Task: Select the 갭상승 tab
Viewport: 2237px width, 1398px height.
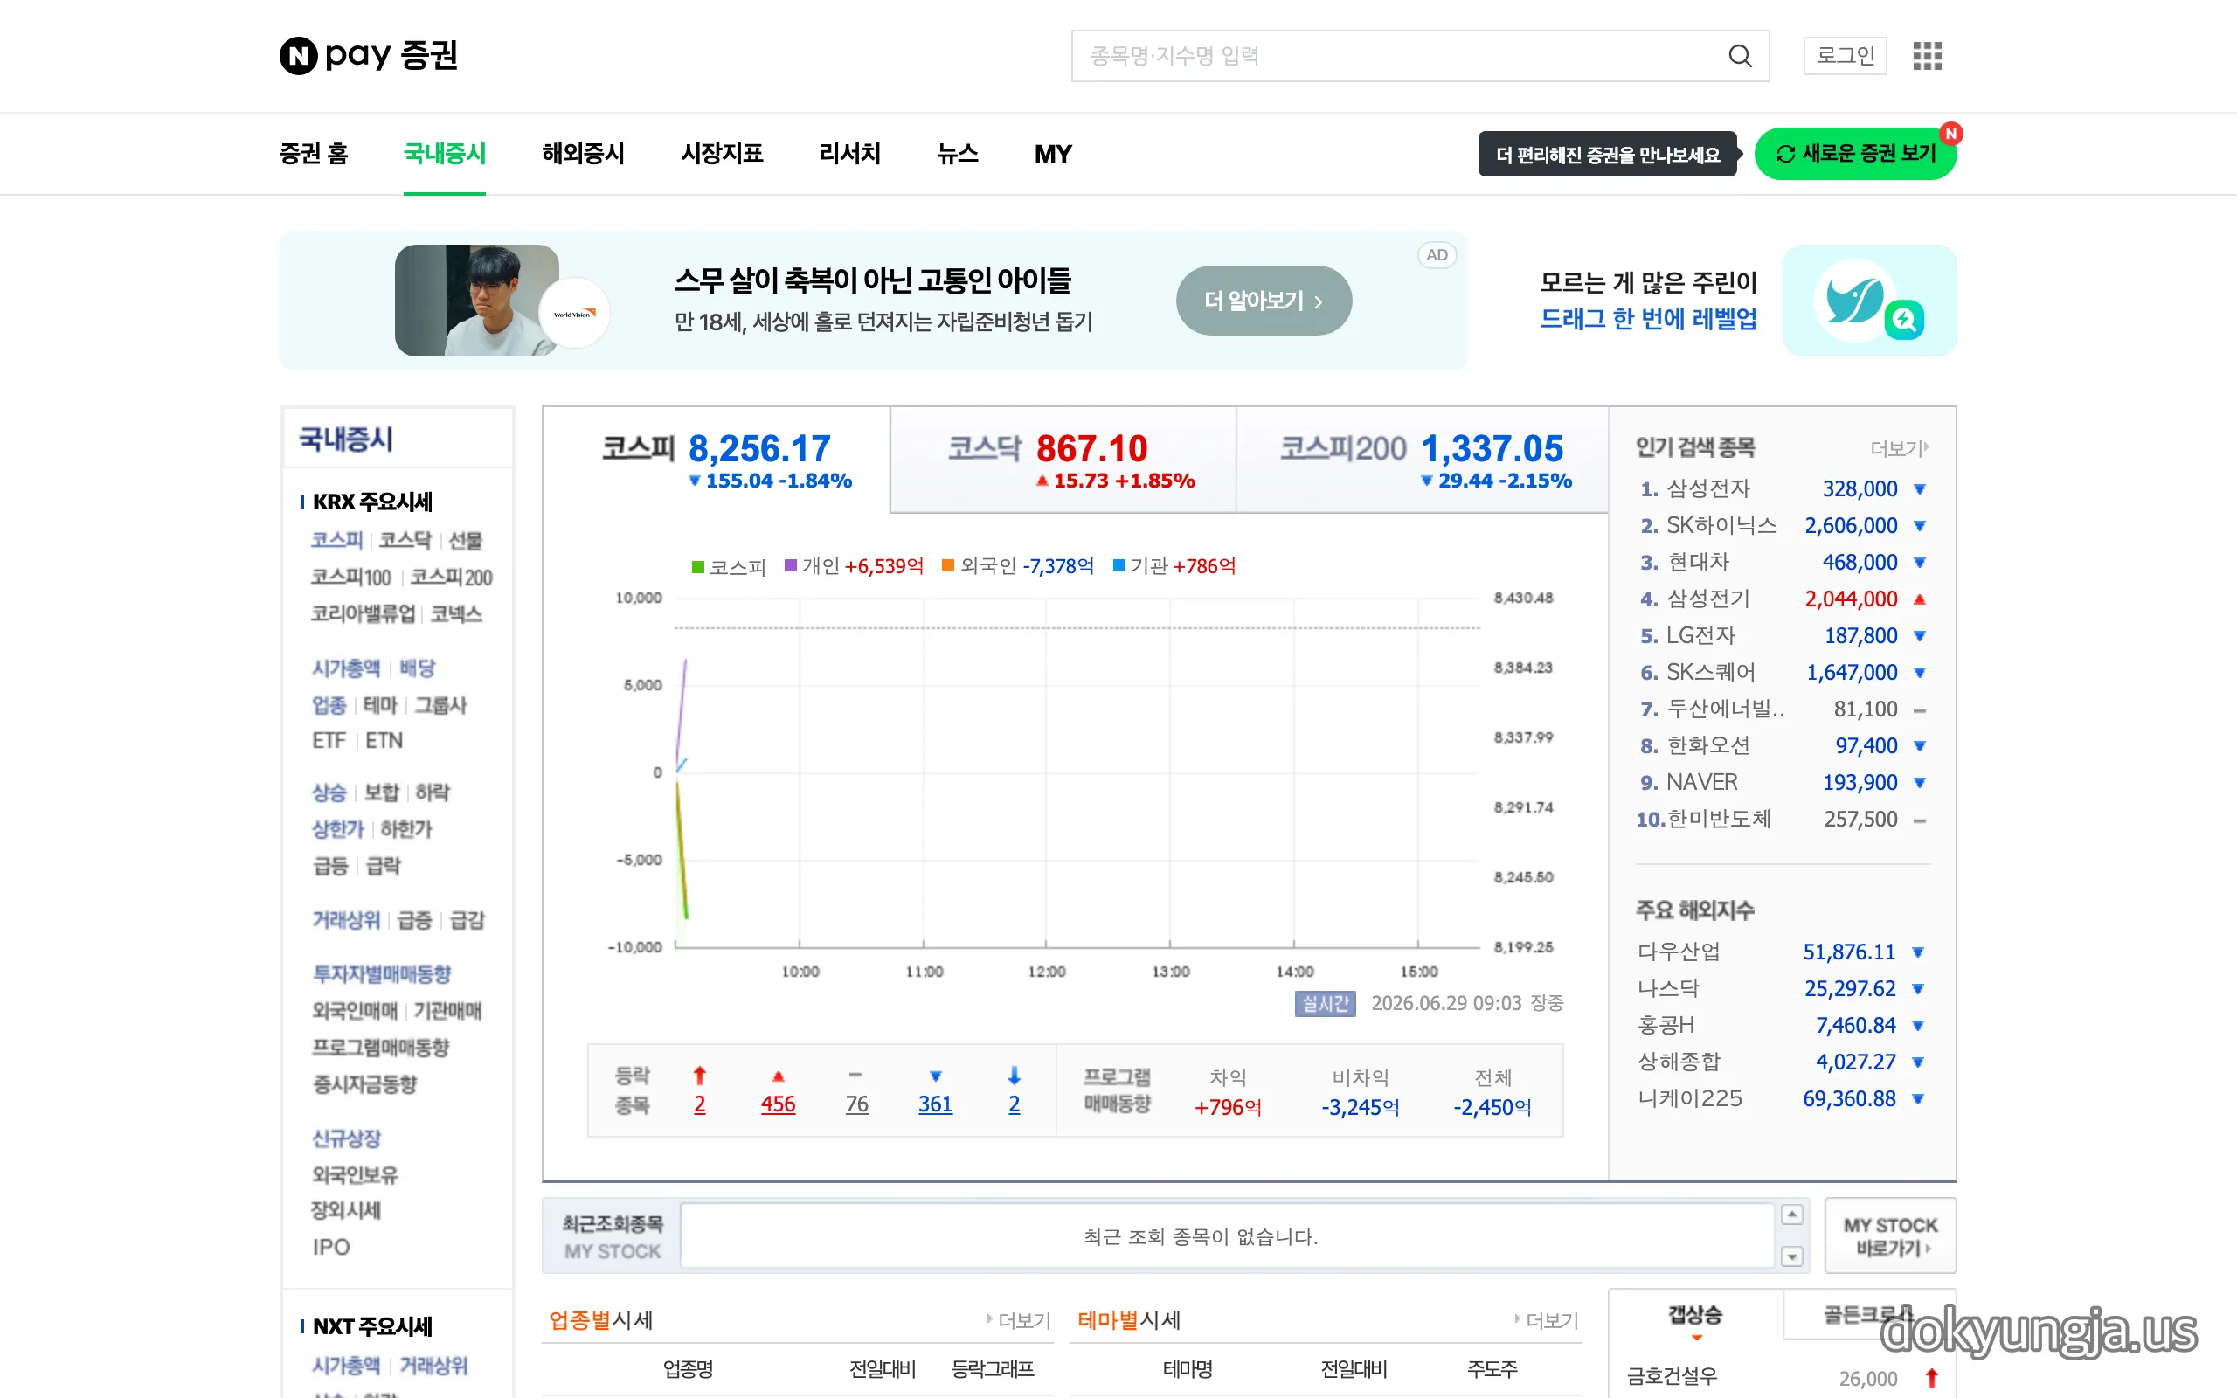Action: click(1695, 1317)
